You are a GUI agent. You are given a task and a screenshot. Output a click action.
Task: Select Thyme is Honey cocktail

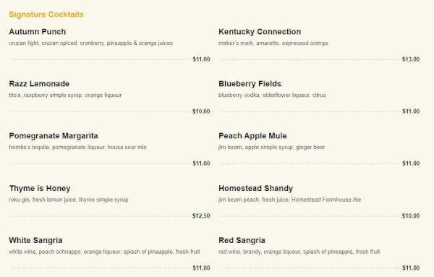click(x=40, y=189)
